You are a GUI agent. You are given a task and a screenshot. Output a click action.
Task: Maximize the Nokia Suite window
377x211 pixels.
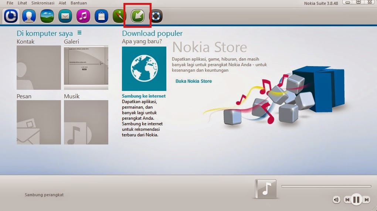pyautogui.click(x=359, y=2)
